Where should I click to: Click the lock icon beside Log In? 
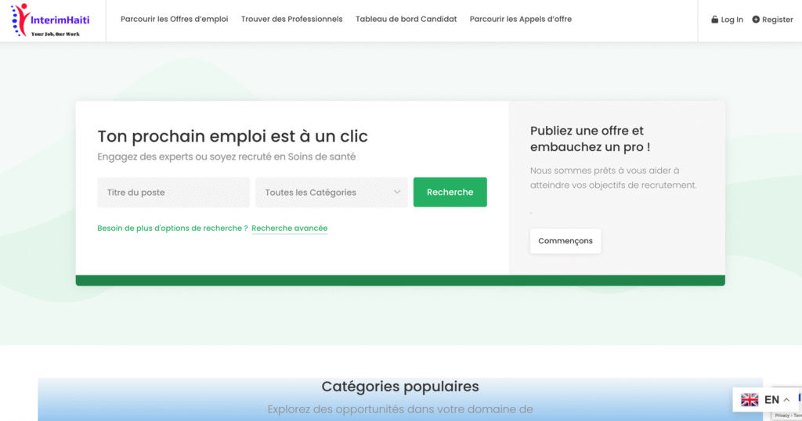[x=714, y=20]
